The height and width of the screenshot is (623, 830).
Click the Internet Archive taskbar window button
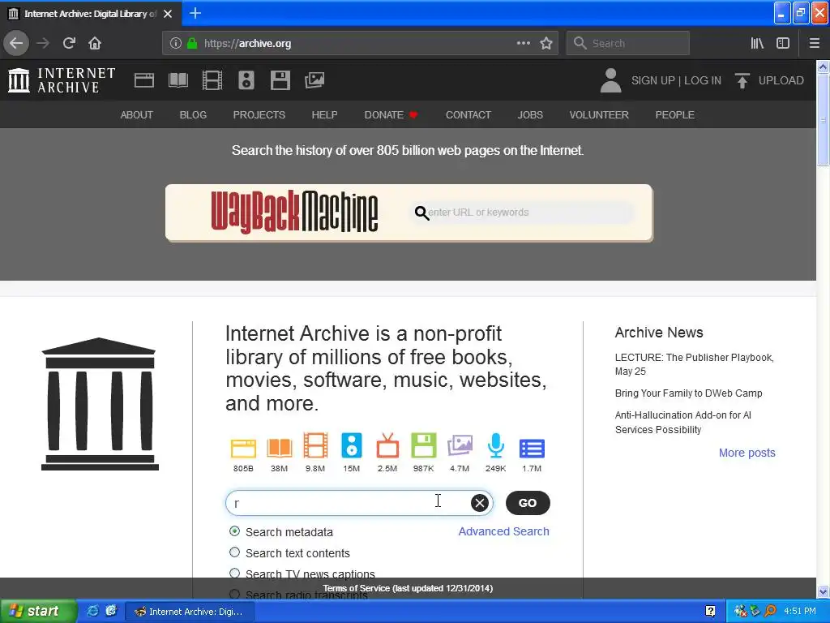tap(190, 612)
